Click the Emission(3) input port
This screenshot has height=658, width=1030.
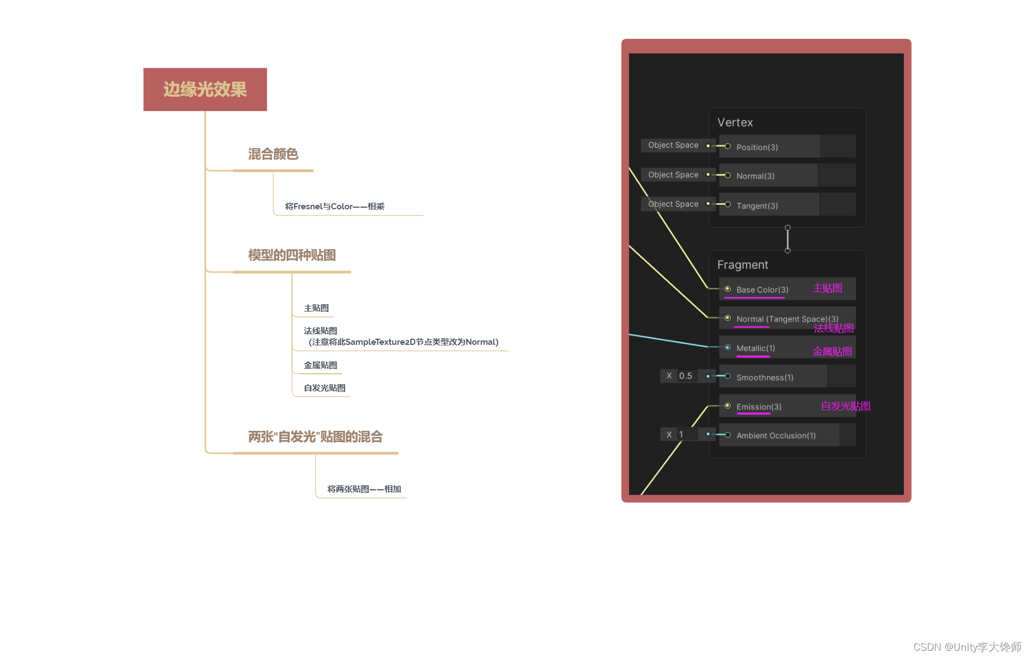click(x=727, y=406)
